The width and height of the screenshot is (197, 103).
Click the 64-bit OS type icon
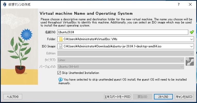coord(189,62)
